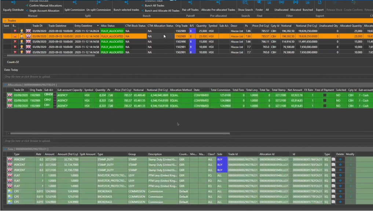This screenshot has height=211, width=373.
Task: Open Entry Datetime column sort arrow
Action: pos(98,26)
